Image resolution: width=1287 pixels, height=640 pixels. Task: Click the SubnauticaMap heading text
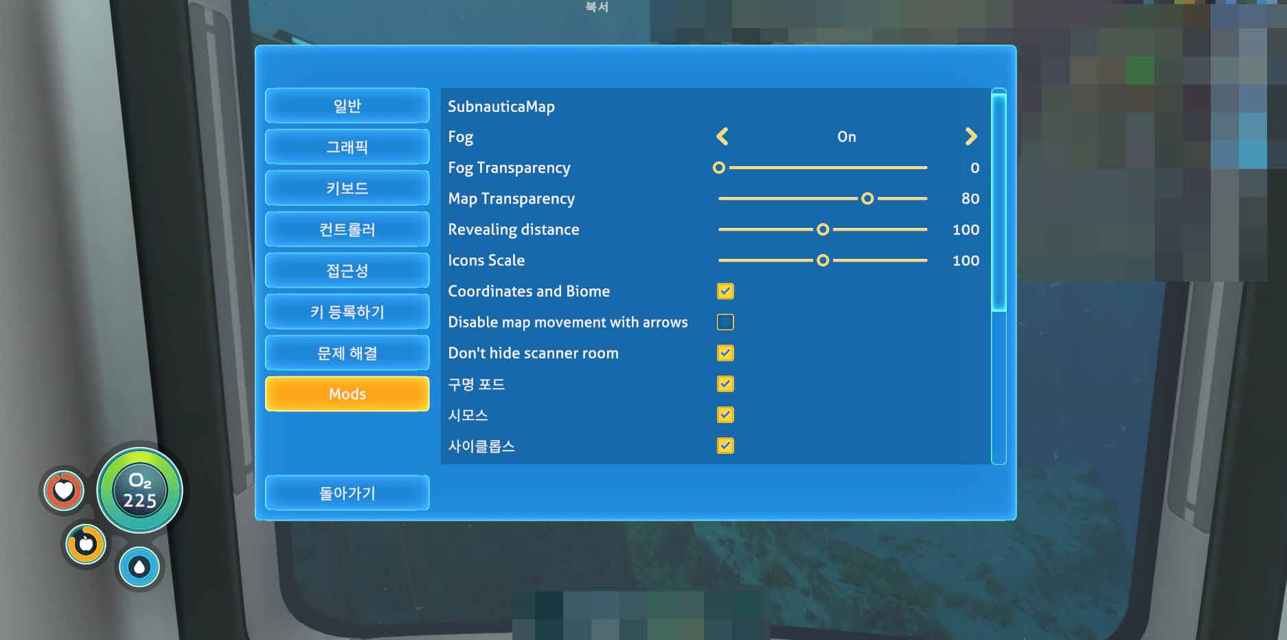(501, 106)
